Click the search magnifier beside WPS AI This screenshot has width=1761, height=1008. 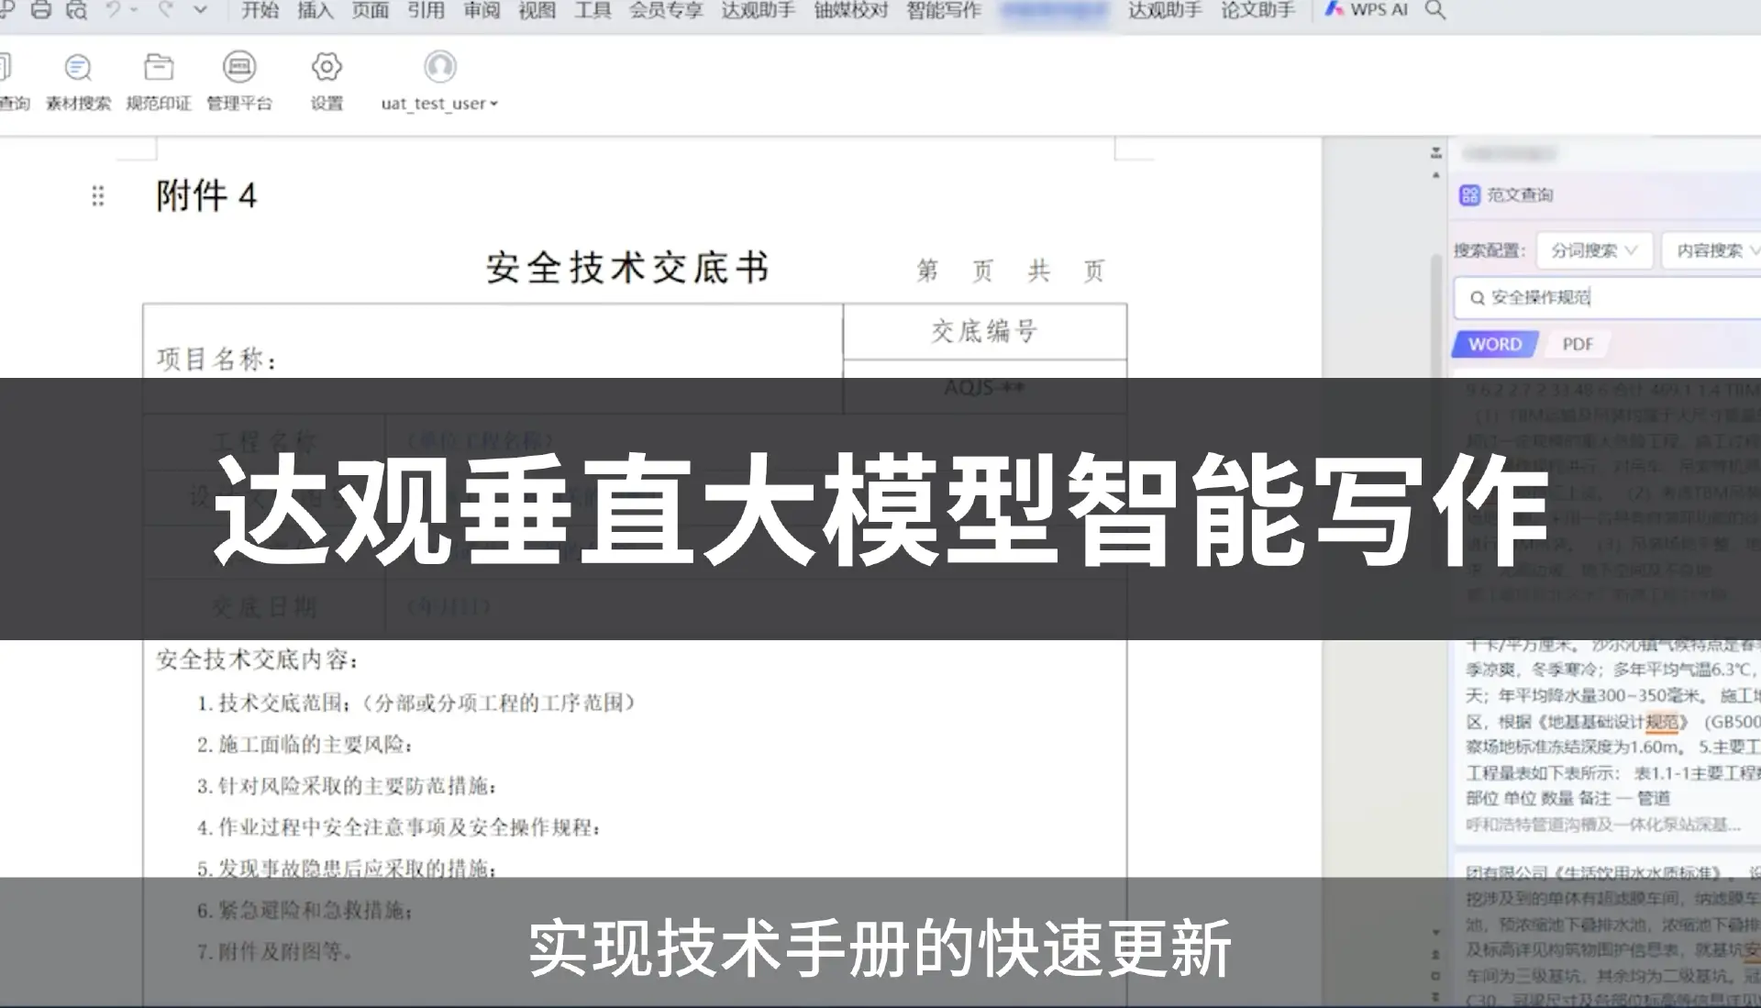tap(1435, 10)
